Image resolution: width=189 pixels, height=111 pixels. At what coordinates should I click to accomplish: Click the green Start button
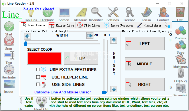9,27
